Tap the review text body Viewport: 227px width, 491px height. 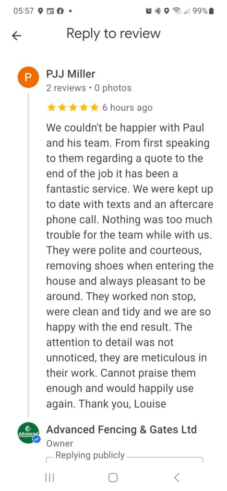[130, 266]
